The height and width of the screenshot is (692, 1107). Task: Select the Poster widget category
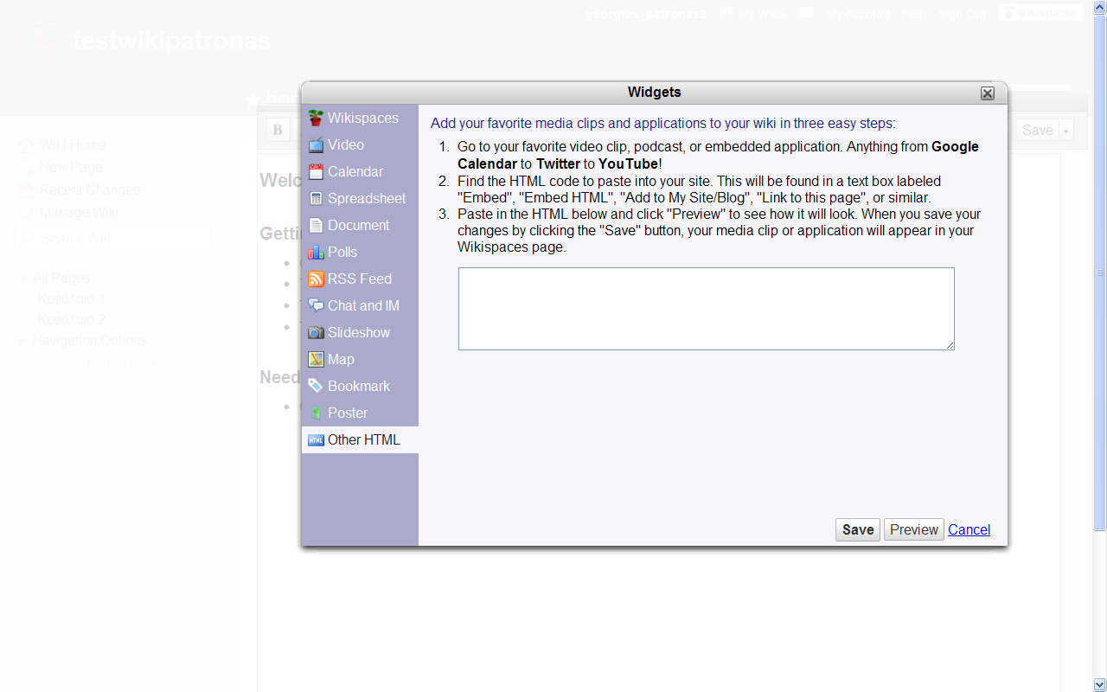point(360,413)
